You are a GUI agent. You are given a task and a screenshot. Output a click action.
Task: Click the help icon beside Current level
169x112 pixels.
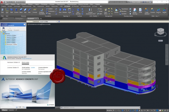tap(59, 22)
